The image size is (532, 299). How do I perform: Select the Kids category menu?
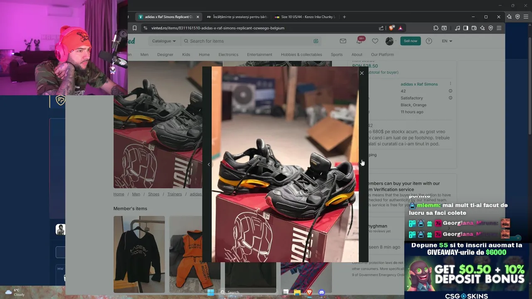click(186, 54)
